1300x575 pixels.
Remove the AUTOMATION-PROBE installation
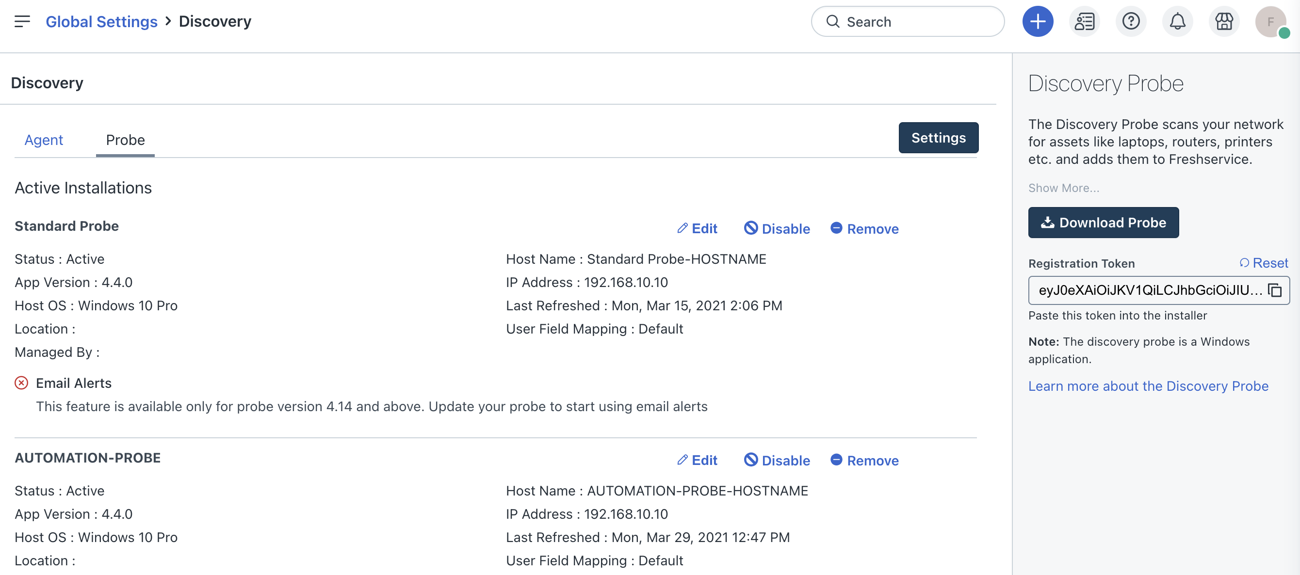pos(864,460)
